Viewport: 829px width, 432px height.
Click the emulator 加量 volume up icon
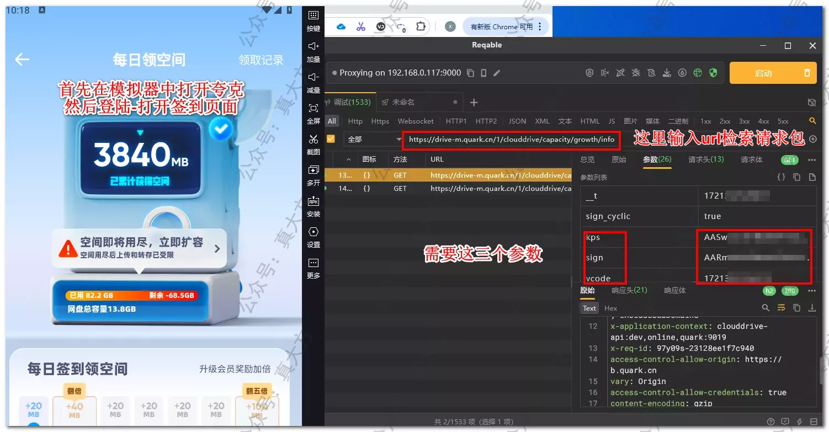click(x=313, y=46)
